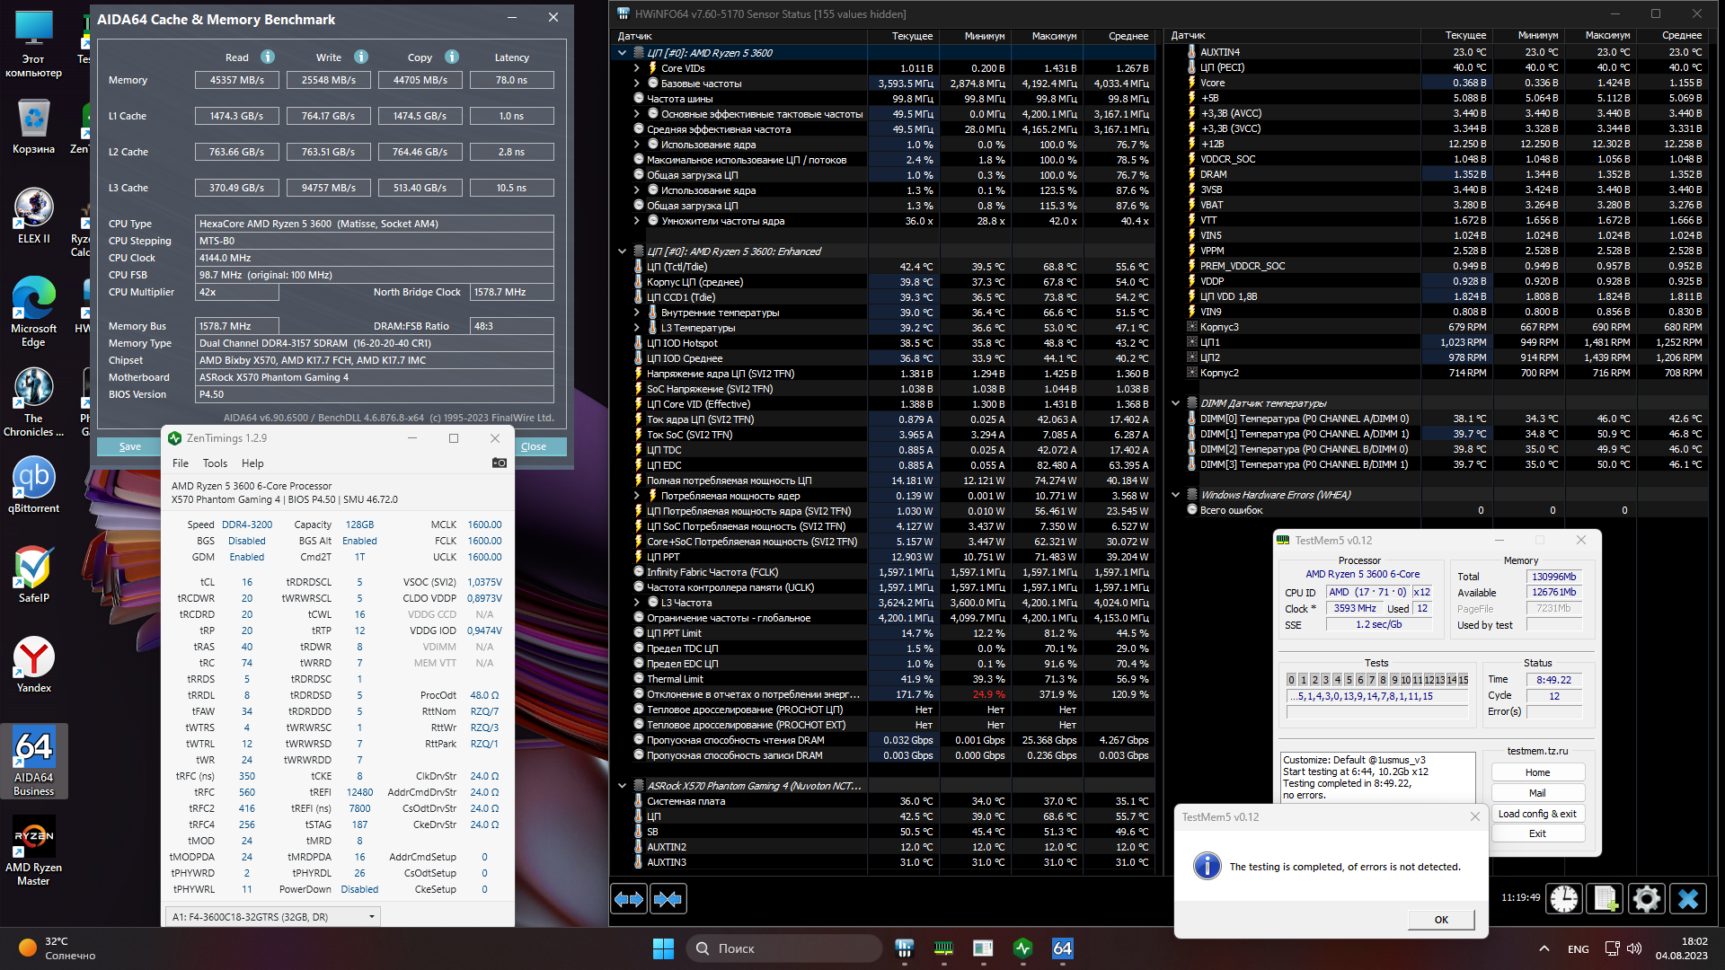This screenshot has height=970, width=1725.
Task: Open the DIMM module selection dropdown
Action: tap(371, 917)
